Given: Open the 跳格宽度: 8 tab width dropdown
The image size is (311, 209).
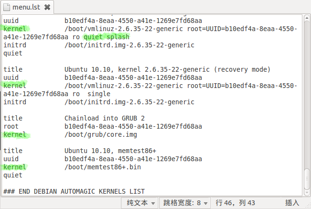Looking at the screenshot, I should [x=185, y=203].
